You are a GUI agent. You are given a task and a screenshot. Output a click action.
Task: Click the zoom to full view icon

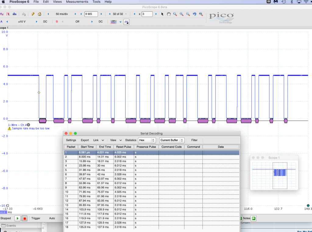tap(201, 14)
